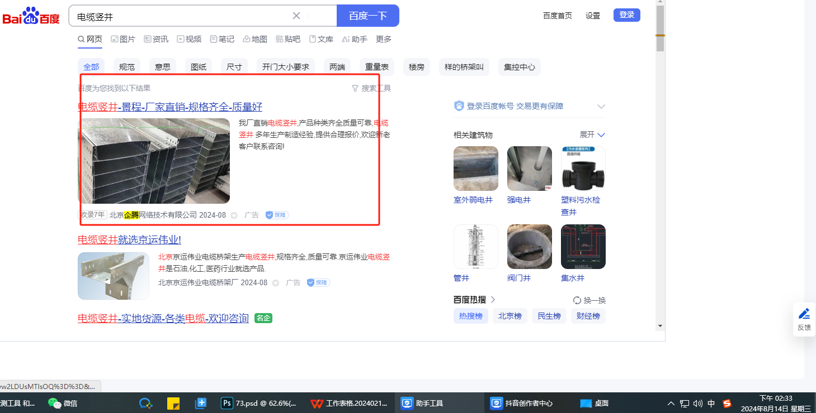Open 设置 settings link
The image size is (816, 413).
pyautogui.click(x=593, y=16)
